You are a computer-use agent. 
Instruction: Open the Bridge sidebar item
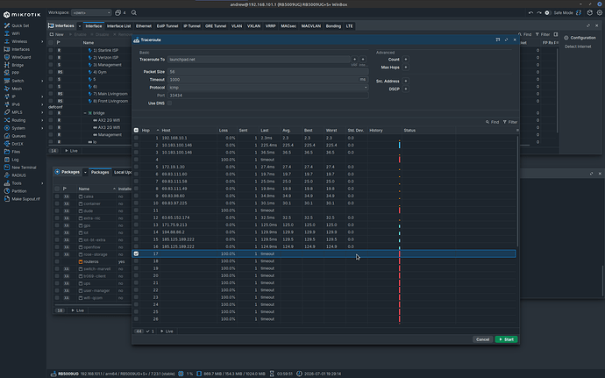[x=18, y=65]
